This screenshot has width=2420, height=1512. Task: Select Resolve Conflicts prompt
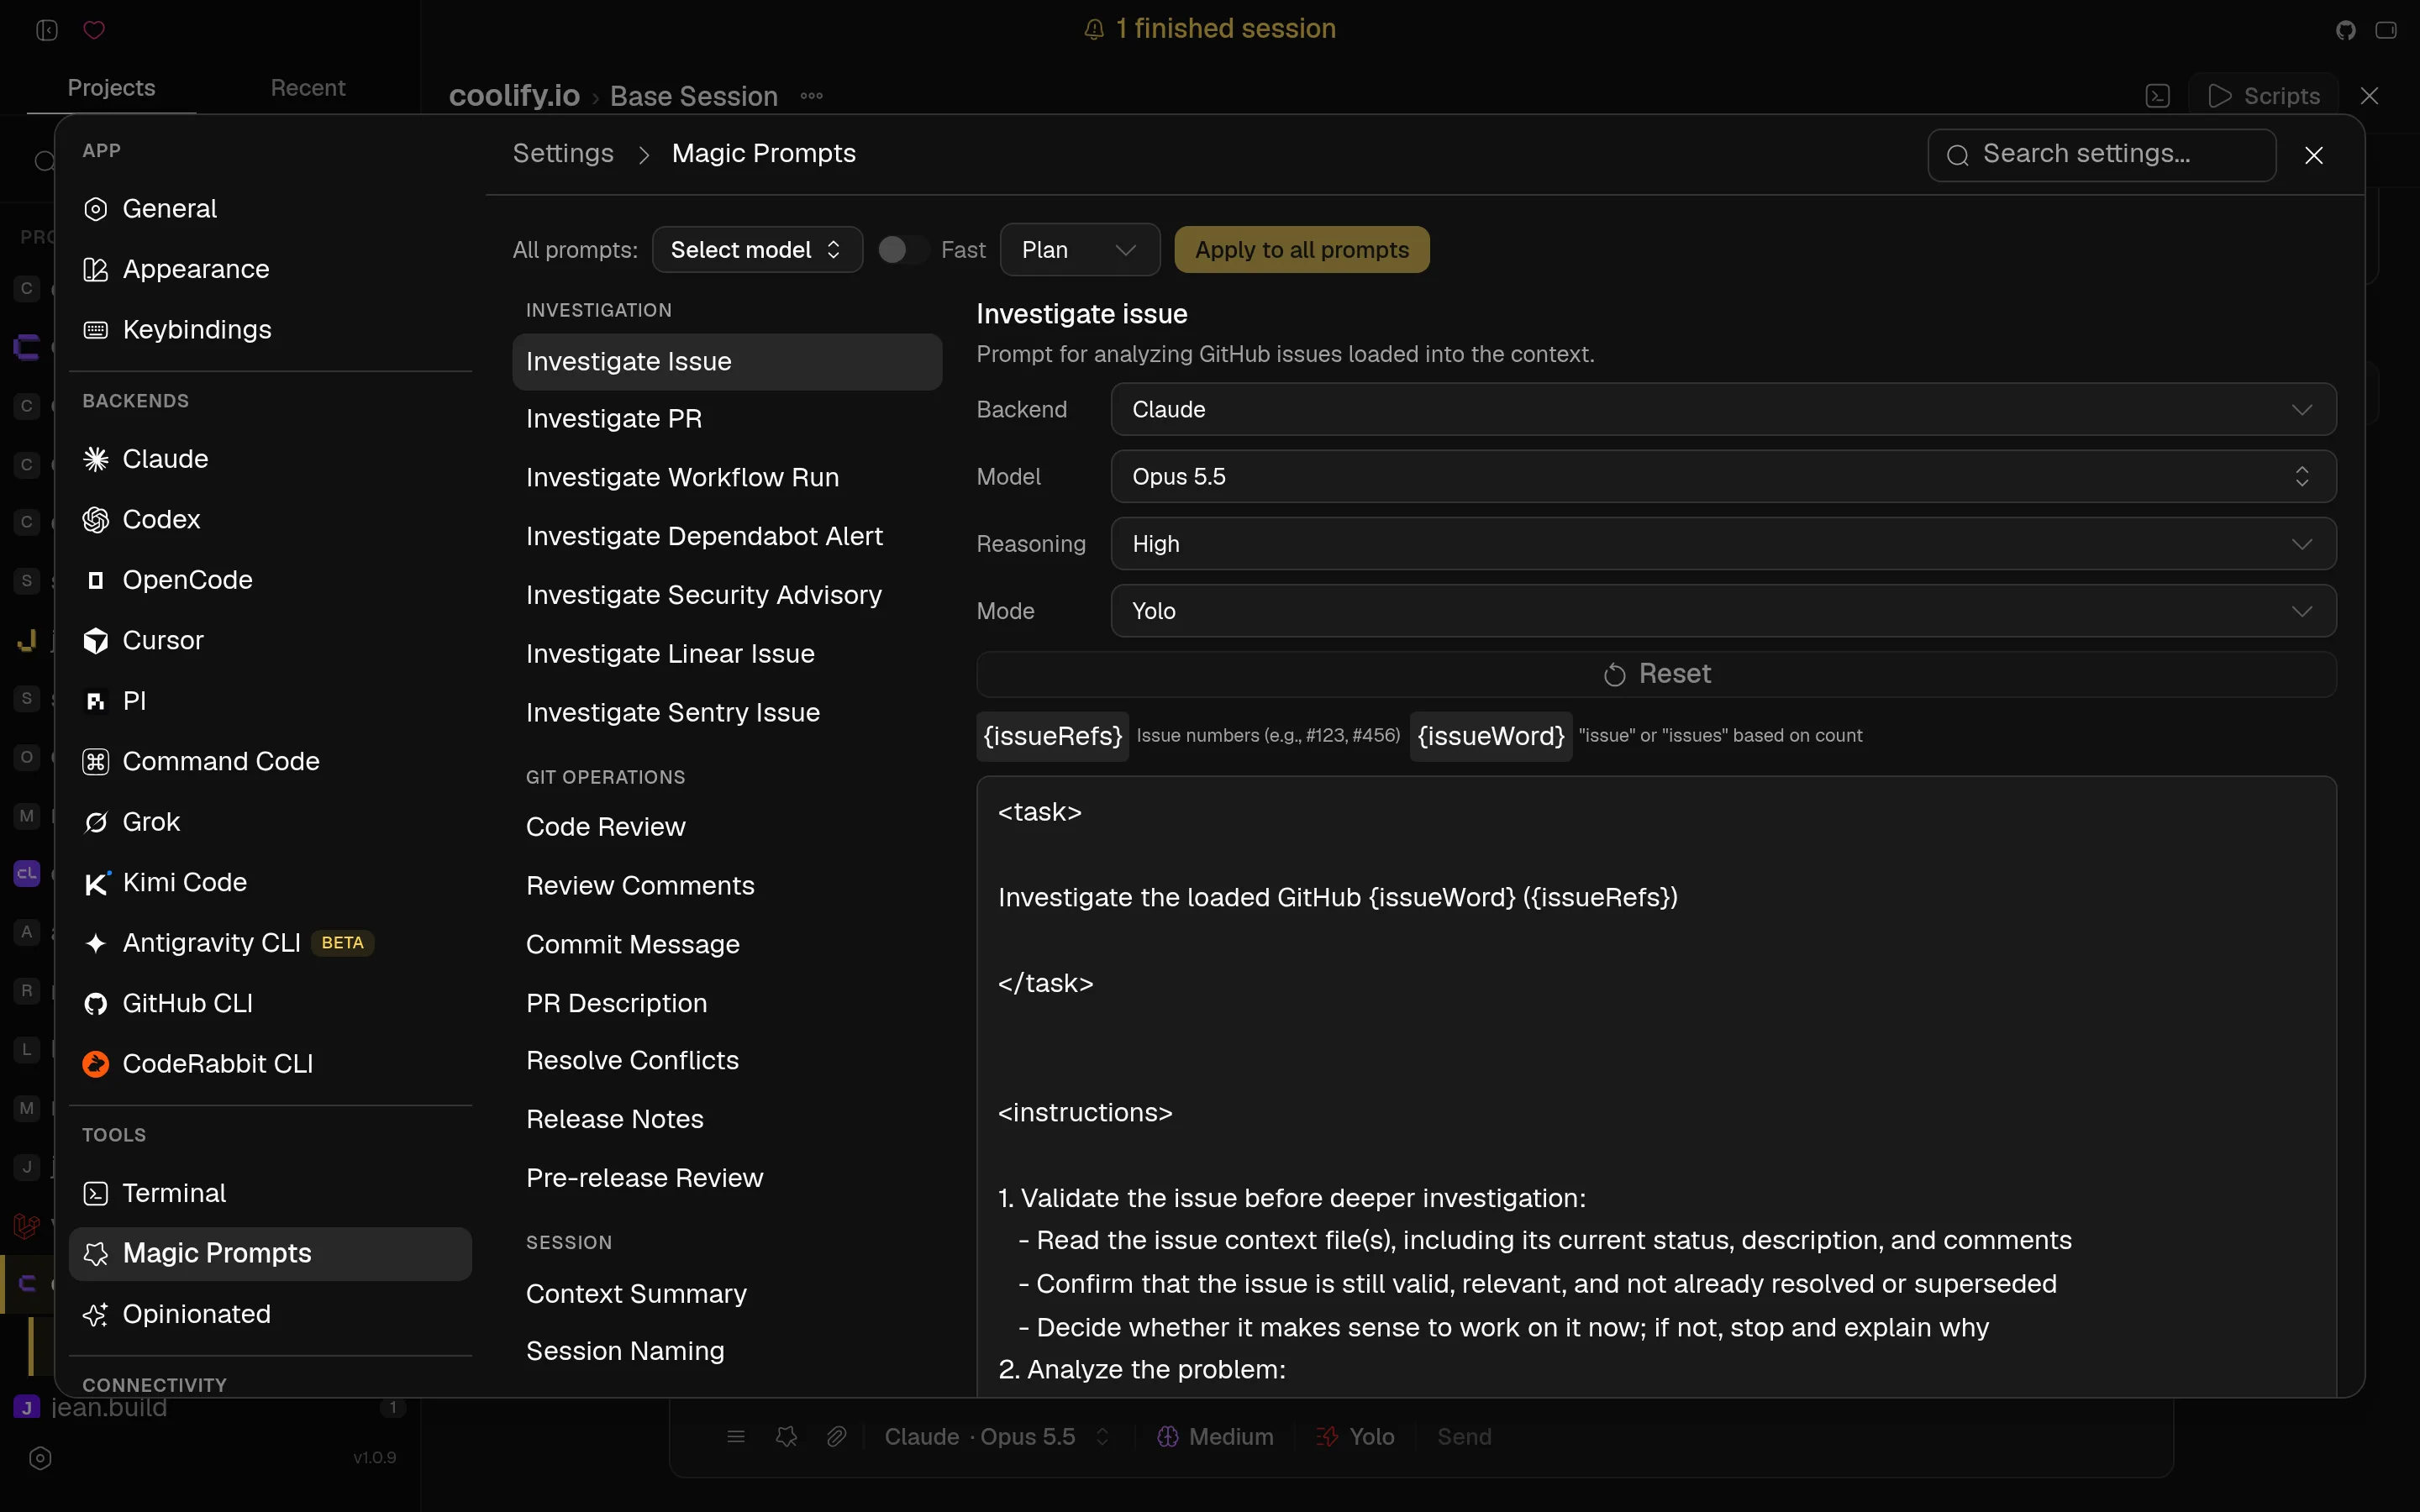coord(727,1061)
